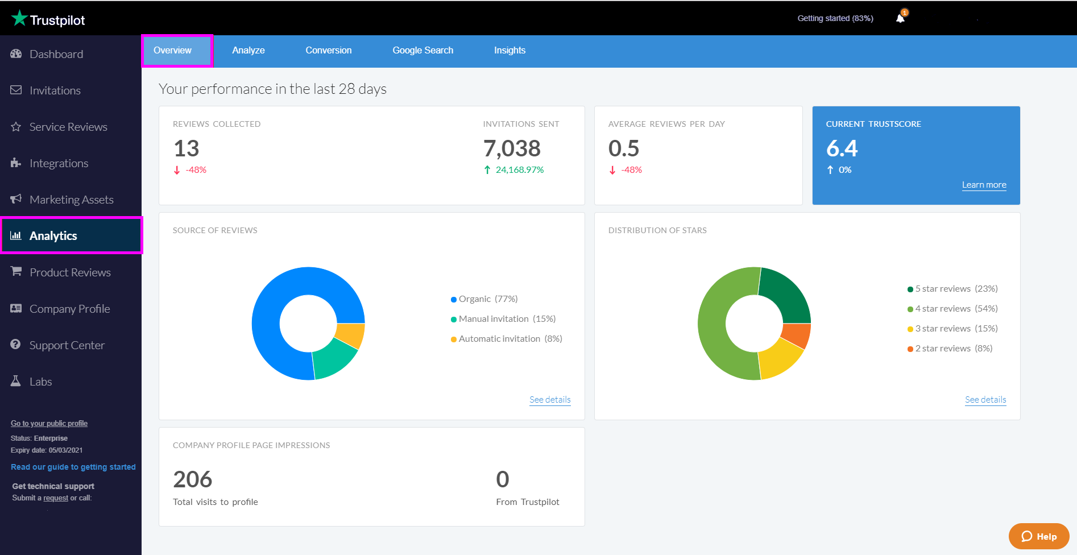The image size is (1077, 555).
Task: Click the 5 star reviews (23%) legend
Action: (952, 289)
